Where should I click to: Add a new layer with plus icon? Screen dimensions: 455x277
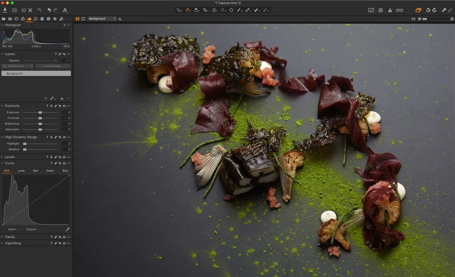62,99
